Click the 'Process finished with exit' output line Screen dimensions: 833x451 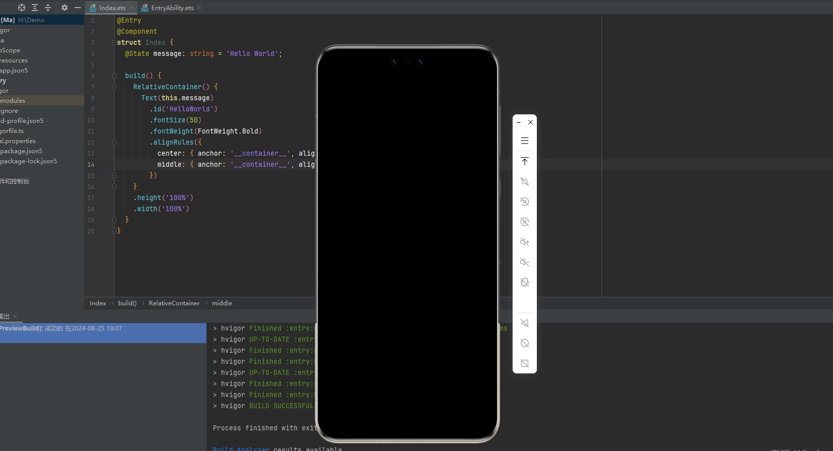264,428
